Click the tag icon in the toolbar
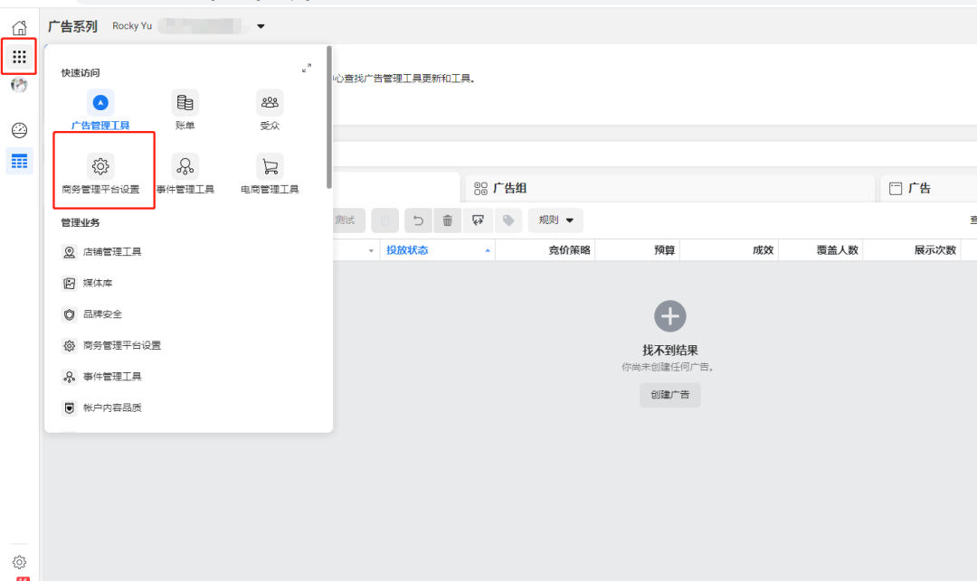Screen dimensions: 977x581 click(x=507, y=220)
